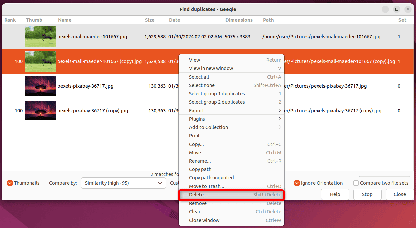Choose Move... from context menu

click(x=231, y=153)
